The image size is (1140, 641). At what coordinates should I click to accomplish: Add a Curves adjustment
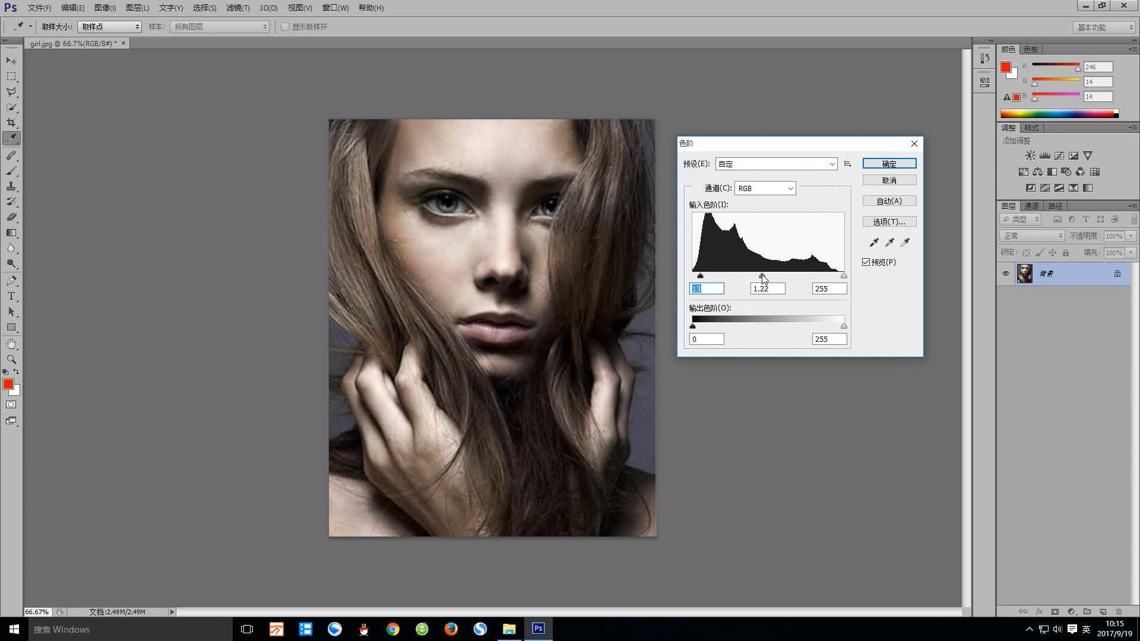1059,156
